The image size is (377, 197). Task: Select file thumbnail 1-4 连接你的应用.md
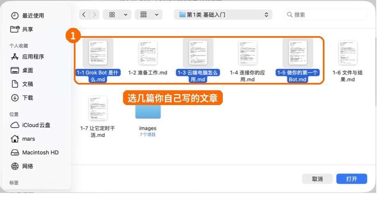click(x=248, y=53)
